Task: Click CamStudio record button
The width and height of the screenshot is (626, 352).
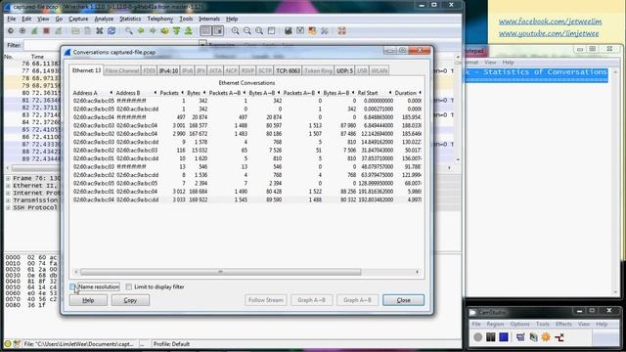Action: [x=478, y=337]
